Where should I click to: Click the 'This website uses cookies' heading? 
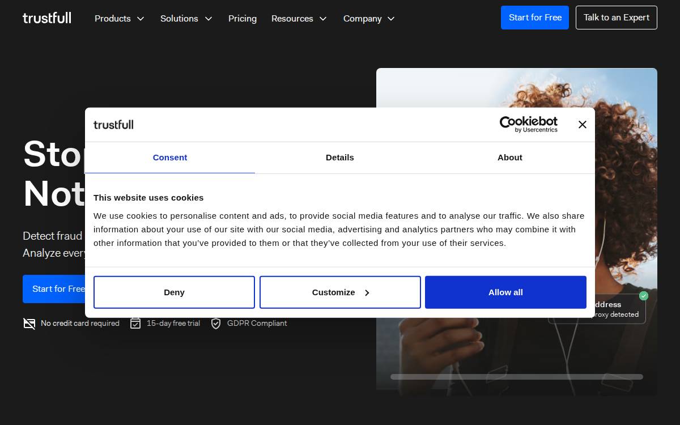148,198
